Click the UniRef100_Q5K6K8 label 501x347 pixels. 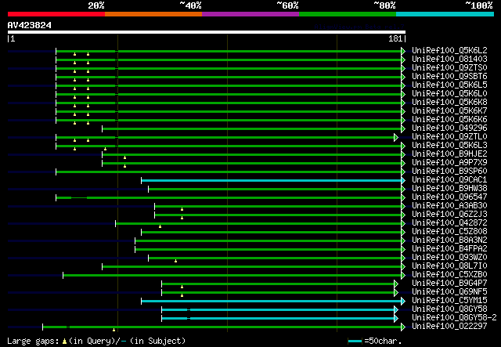tap(449, 103)
